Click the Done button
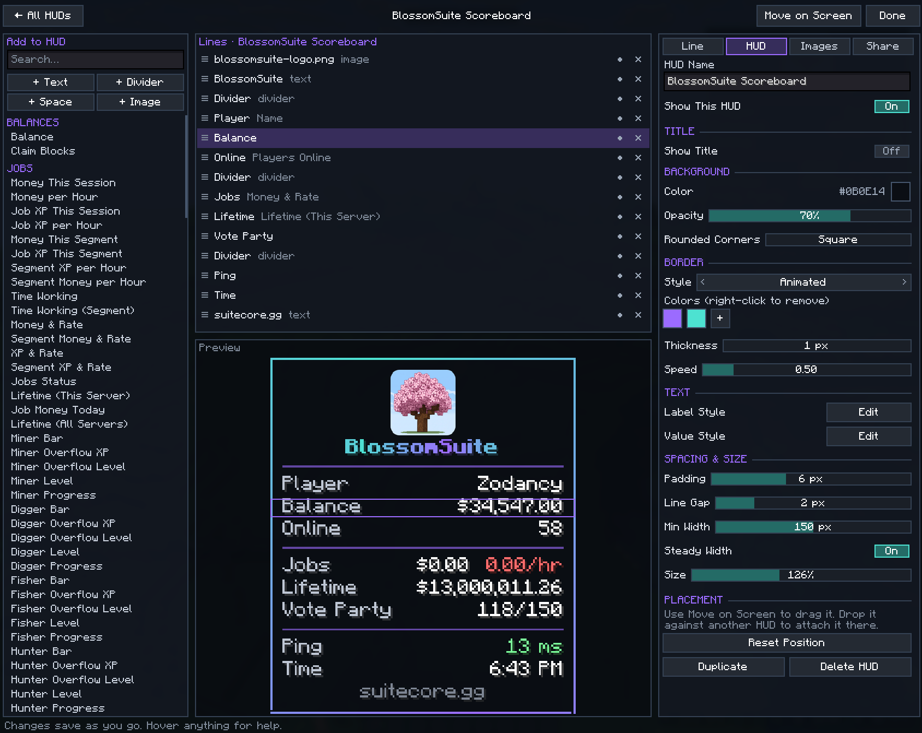 [x=892, y=16]
